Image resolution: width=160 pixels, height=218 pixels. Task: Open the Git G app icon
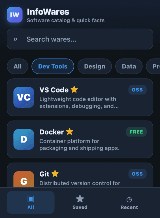pos(24,179)
